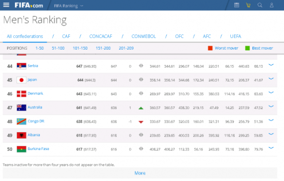Show positions 51-100
284x181 pixels.
pyautogui.click(x=58, y=48)
